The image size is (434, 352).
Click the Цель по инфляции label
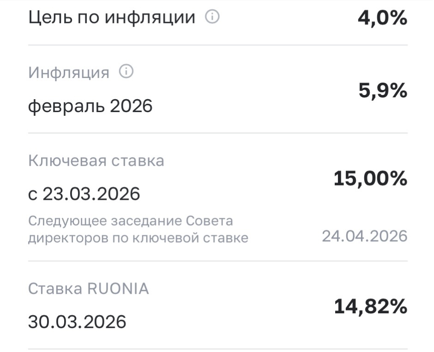tap(111, 18)
